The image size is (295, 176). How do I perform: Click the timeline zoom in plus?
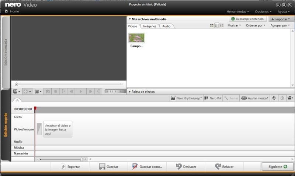(86, 159)
